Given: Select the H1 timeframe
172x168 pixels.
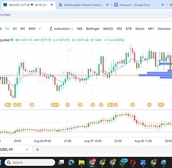Looking at the screenshot, I should [7, 29].
